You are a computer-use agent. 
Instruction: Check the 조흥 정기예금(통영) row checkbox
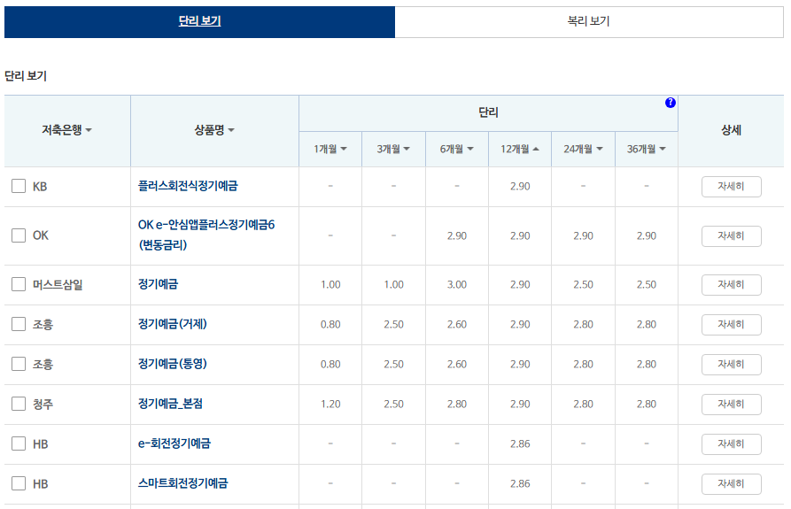tap(19, 364)
